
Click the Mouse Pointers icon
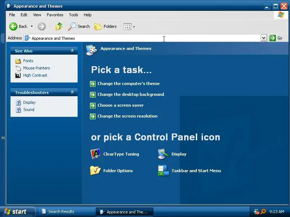coord(18,68)
